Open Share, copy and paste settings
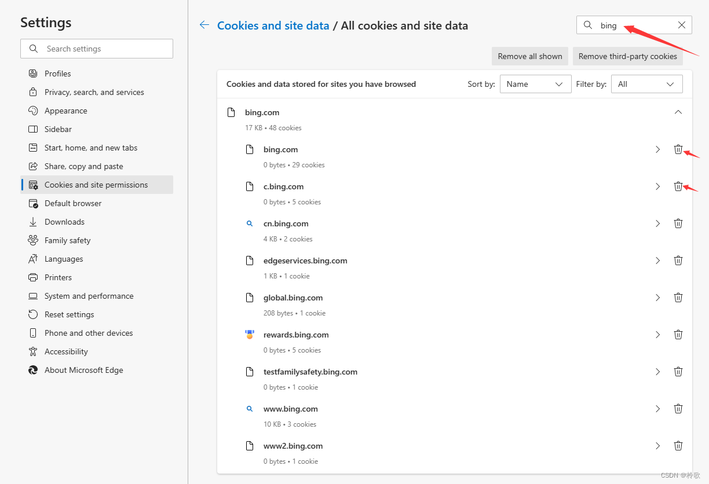Screen dimensions: 709x484 pos(97,166)
